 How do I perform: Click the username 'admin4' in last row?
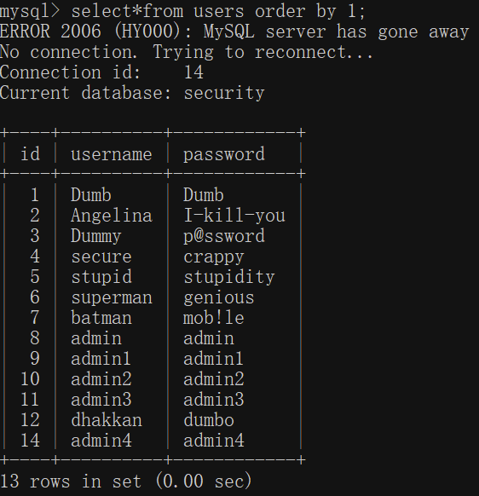[101, 441]
